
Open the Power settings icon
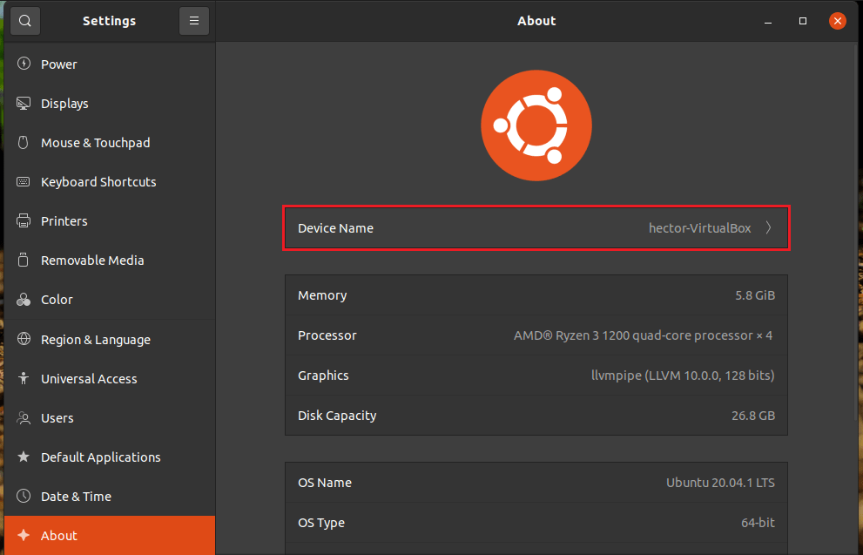point(24,64)
